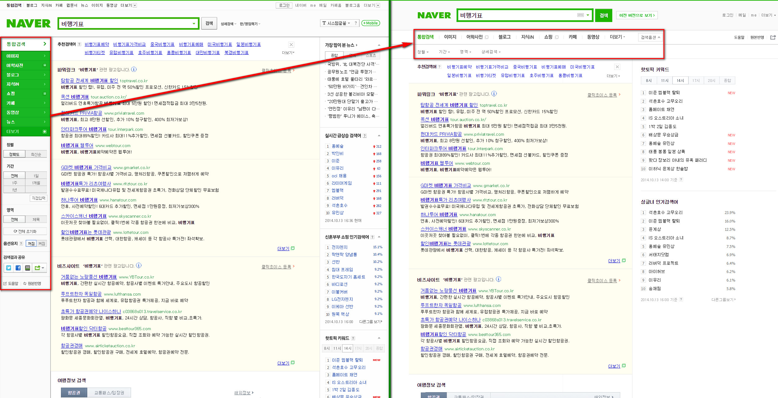Open 시스템글꼴 font dropdown in left header
778x398 pixels.
[x=336, y=23]
